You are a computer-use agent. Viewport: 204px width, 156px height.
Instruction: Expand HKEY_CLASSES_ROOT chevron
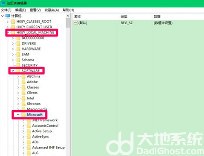click(x=8, y=22)
